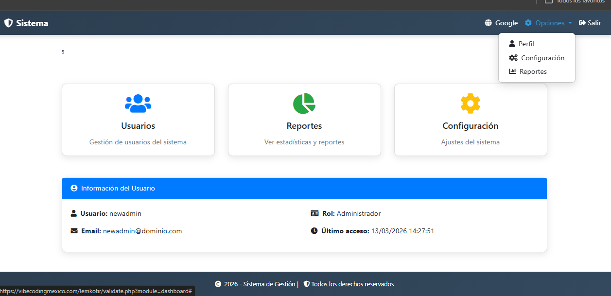
Task: Click the Información del Usuario blue header
Action: click(304, 188)
